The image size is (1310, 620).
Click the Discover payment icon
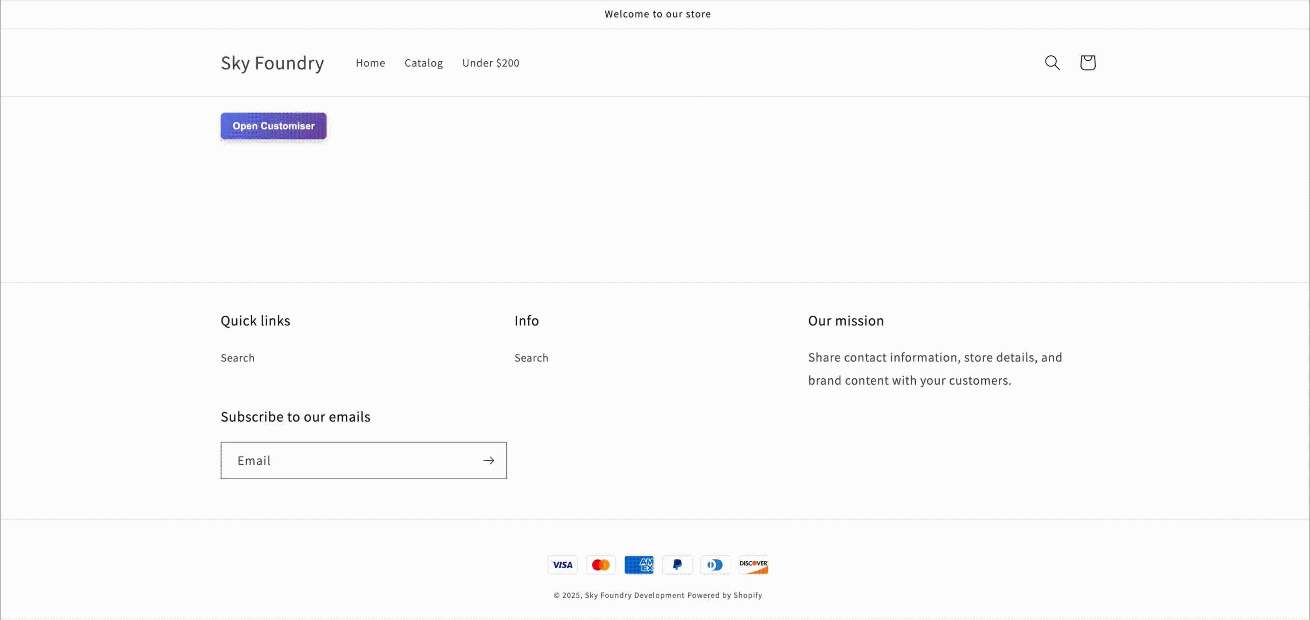pyautogui.click(x=753, y=565)
